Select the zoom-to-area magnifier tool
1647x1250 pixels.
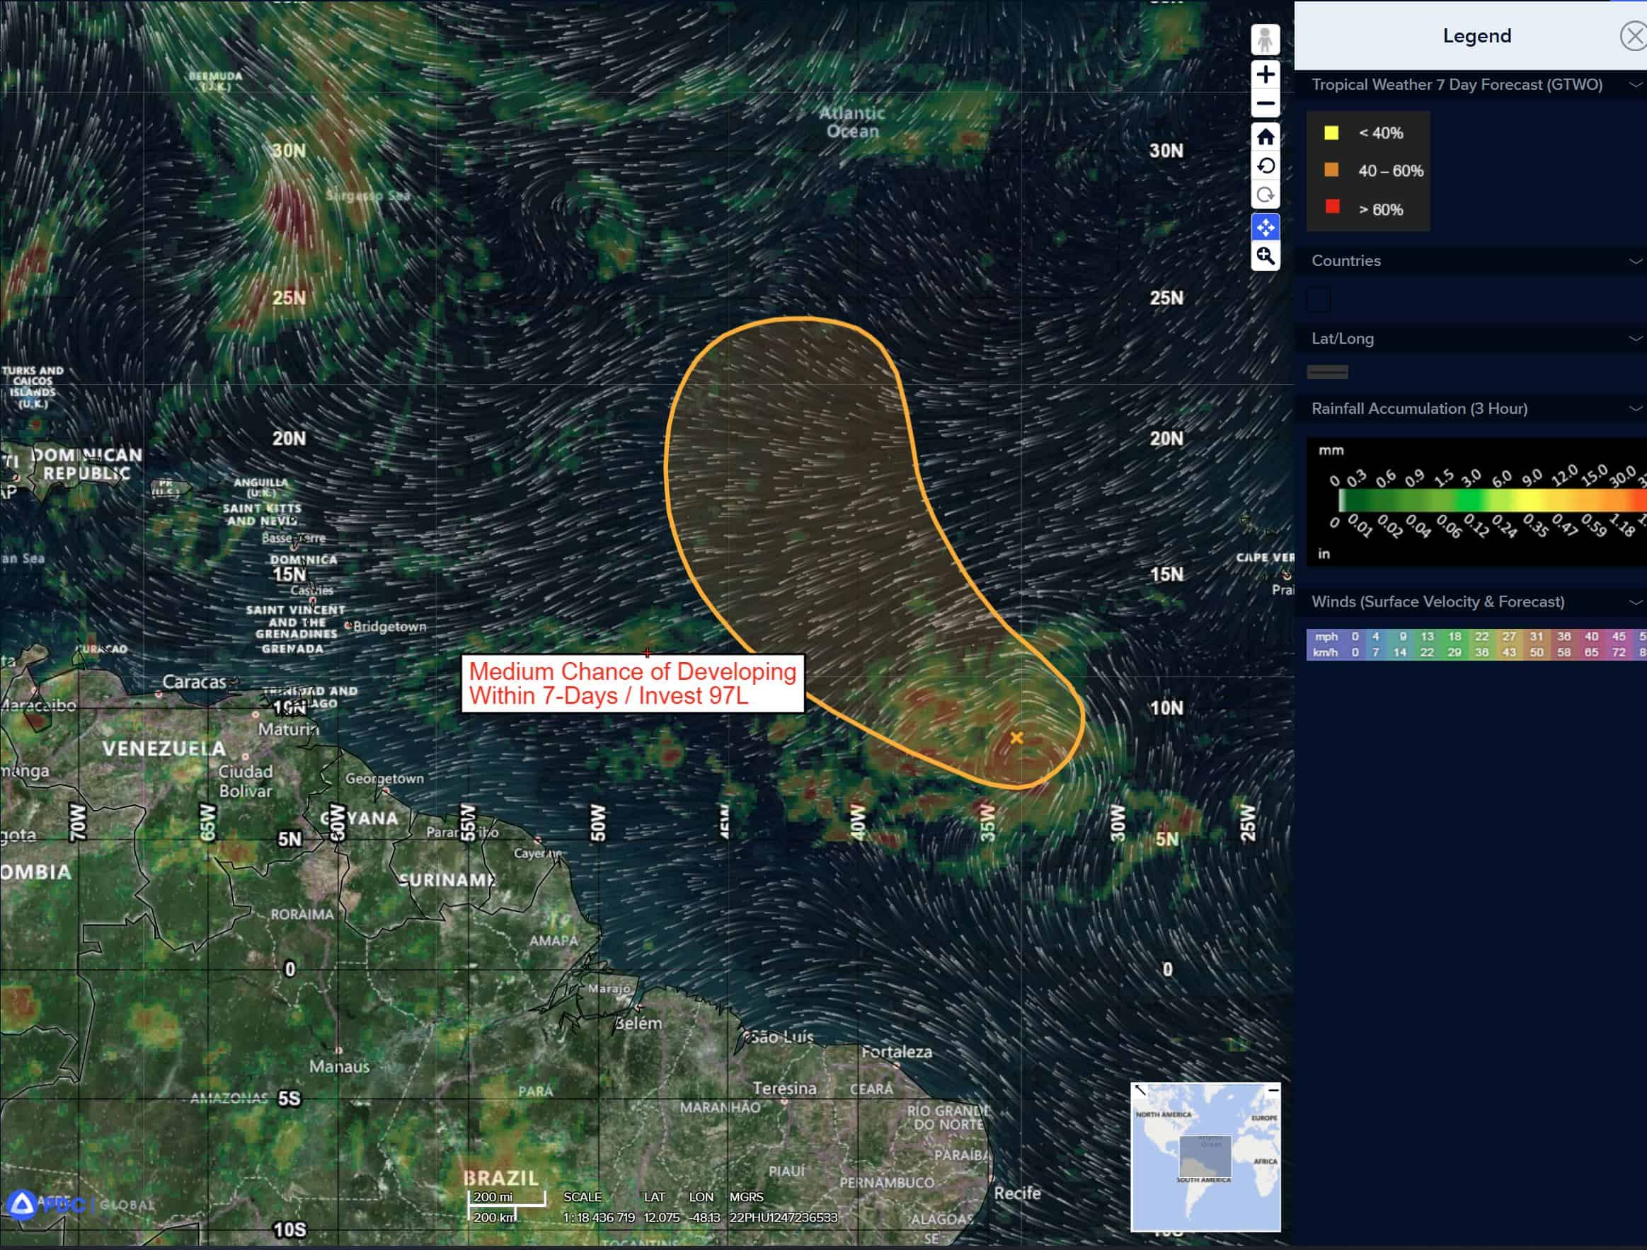click(x=1265, y=257)
